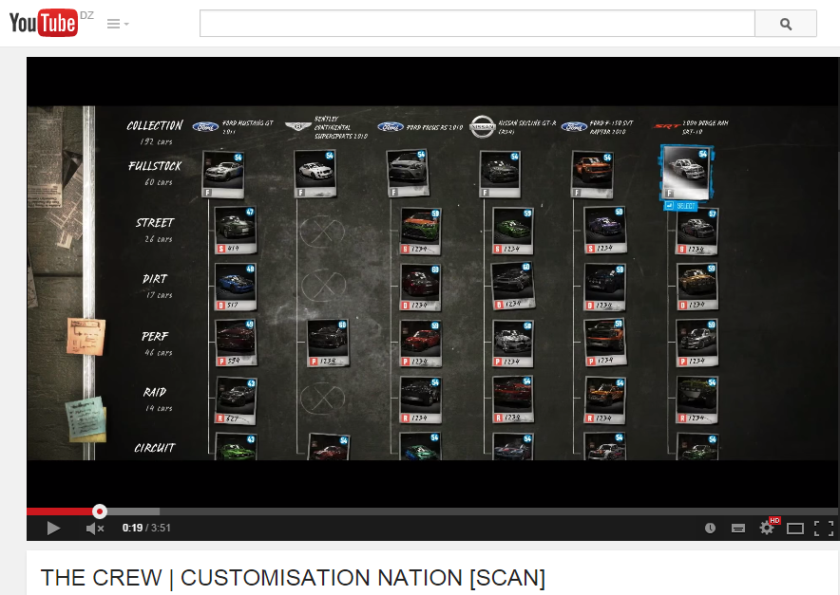The height and width of the screenshot is (595, 840).
Task: Select Skyline dirt card
Action: (513, 287)
